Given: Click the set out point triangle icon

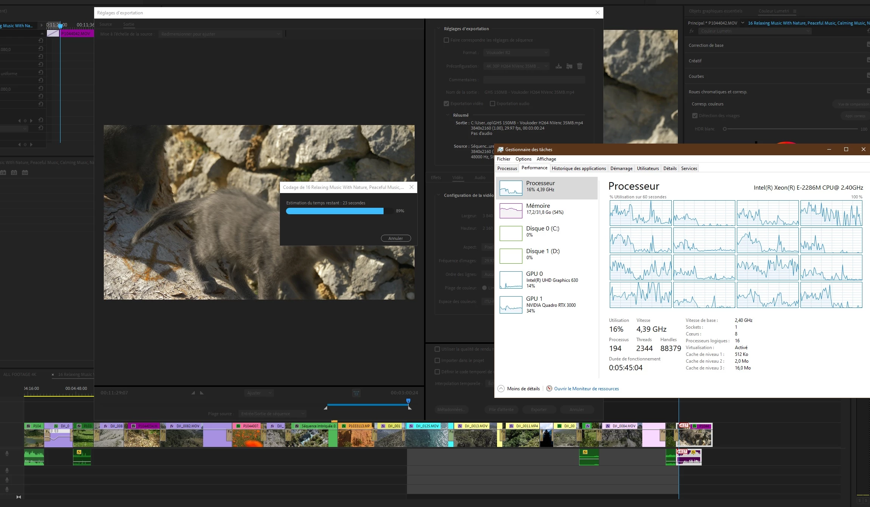Looking at the screenshot, I should [202, 393].
